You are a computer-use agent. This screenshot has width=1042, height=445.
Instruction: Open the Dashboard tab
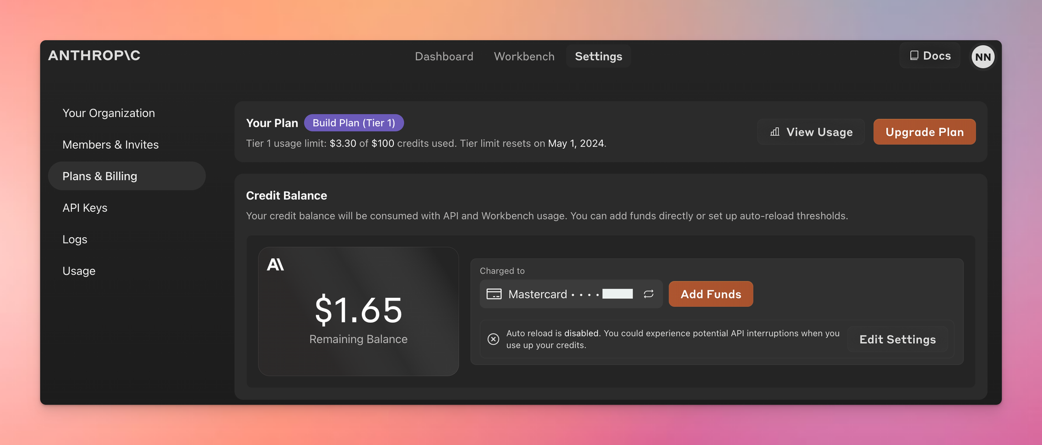[x=444, y=56]
